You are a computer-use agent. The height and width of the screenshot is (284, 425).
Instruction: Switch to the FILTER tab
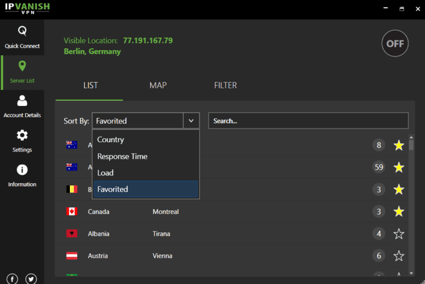(225, 85)
